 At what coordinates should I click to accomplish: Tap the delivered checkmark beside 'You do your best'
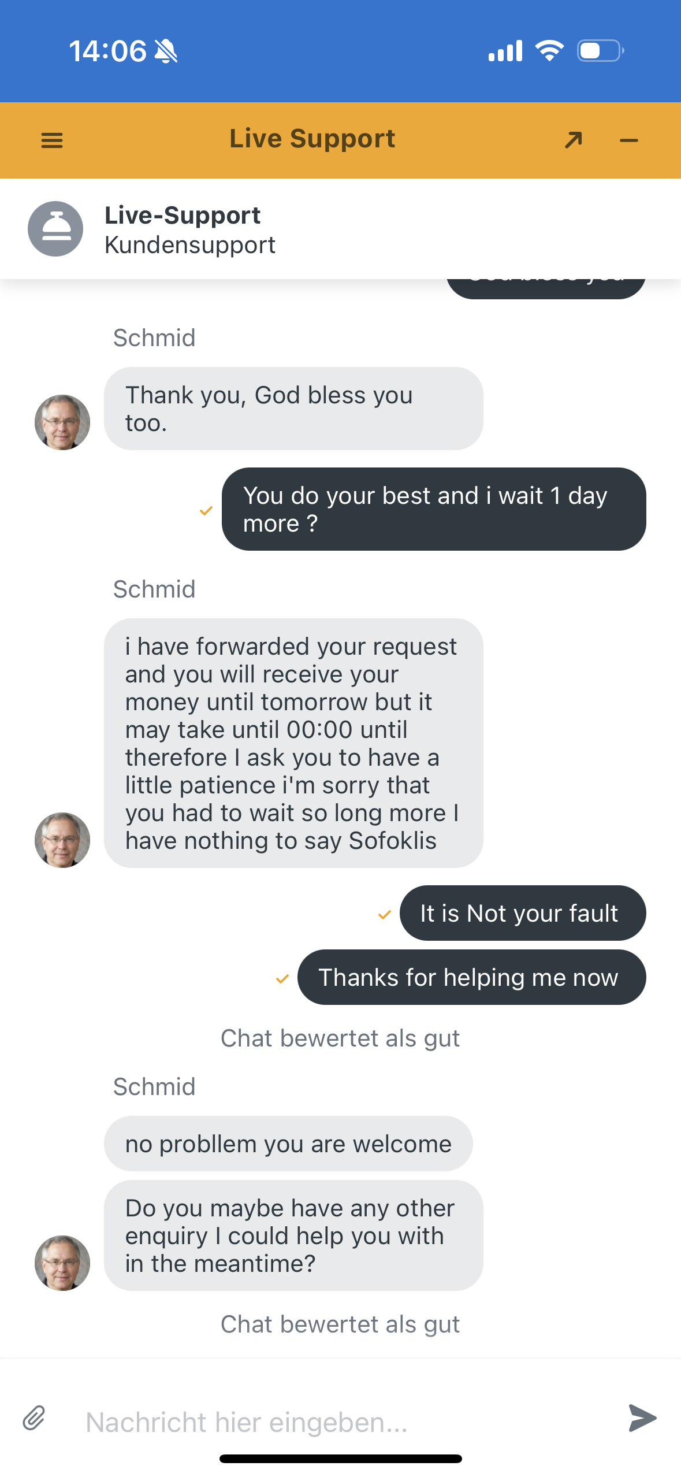(x=206, y=510)
